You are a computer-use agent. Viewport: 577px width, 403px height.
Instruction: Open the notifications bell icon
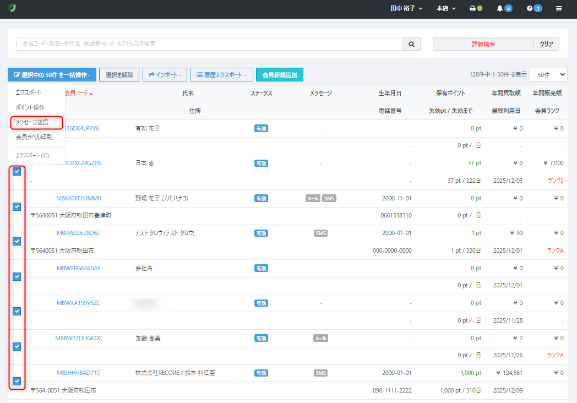tap(500, 9)
